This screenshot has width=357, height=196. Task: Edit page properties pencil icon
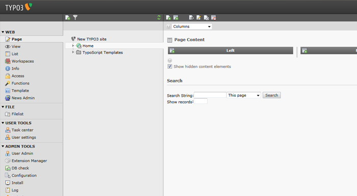coord(199,17)
